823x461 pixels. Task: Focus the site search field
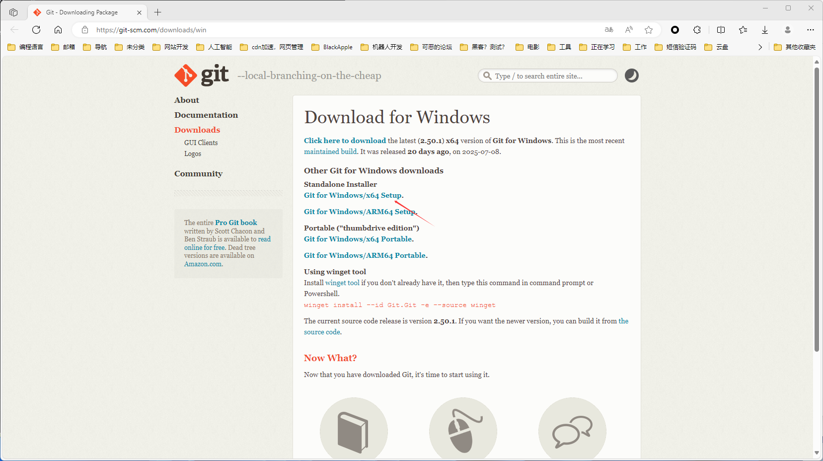pyautogui.click(x=548, y=76)
